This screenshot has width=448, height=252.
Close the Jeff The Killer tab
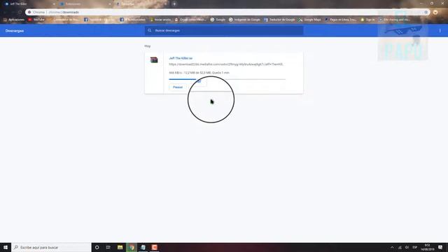pos(54,4)
